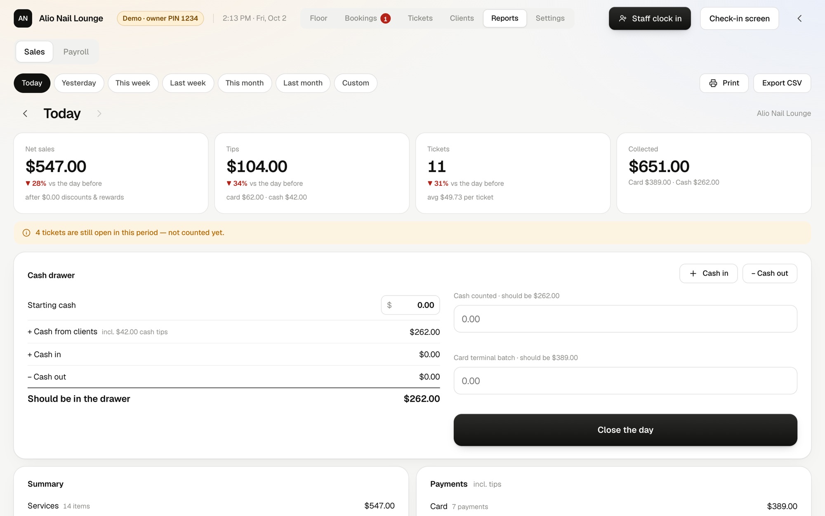Edit the Starting cash amount field
This screenshot has width=825, height=516.
410,305
